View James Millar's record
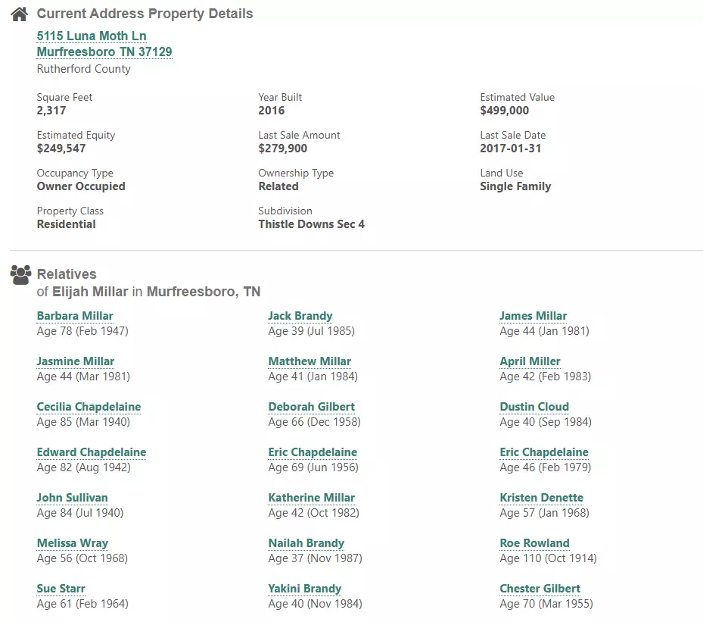 click(533, 316)
